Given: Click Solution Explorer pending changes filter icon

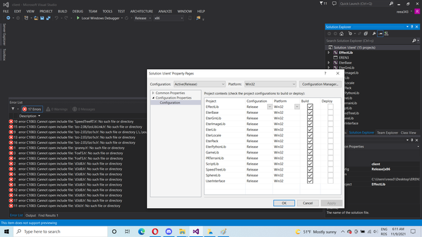Looking at the screenshot, I should click(x=350, y=34).
